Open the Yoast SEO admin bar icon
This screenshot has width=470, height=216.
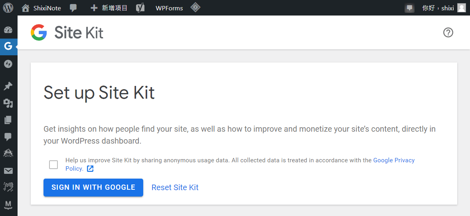click(140, 8)
